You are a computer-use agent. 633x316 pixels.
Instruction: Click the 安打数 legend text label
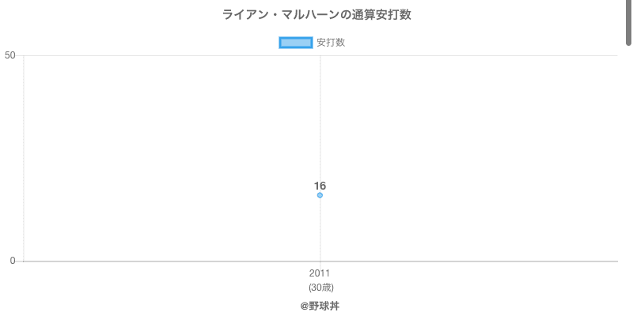pos(331,43)
